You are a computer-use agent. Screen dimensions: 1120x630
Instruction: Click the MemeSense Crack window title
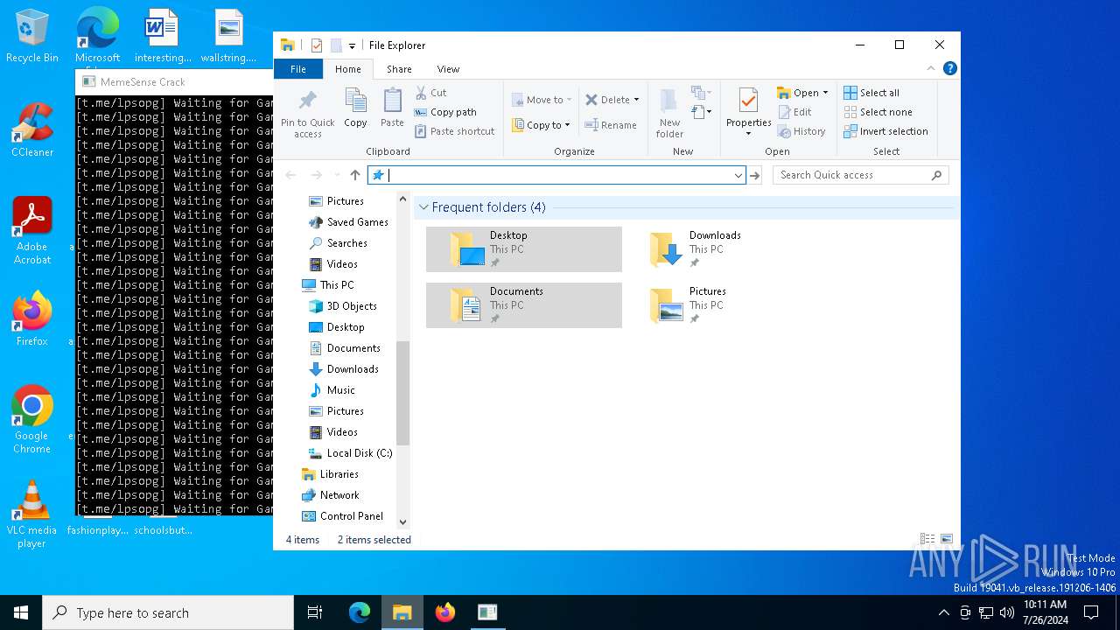(143, 82)
